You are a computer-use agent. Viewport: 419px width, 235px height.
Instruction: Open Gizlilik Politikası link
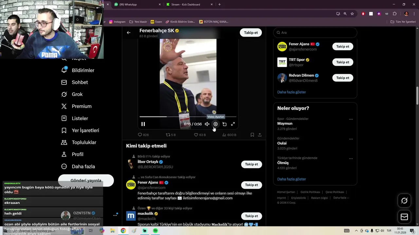pyautogui.click(x=310, y=192)
